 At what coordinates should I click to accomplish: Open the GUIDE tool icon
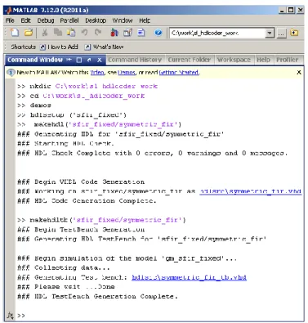pos(127,33)
